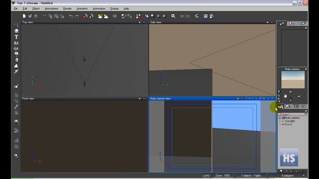Add a sphere primitive from left toolbar
This screenshot has width=319, height=179.
click(16, 31)
